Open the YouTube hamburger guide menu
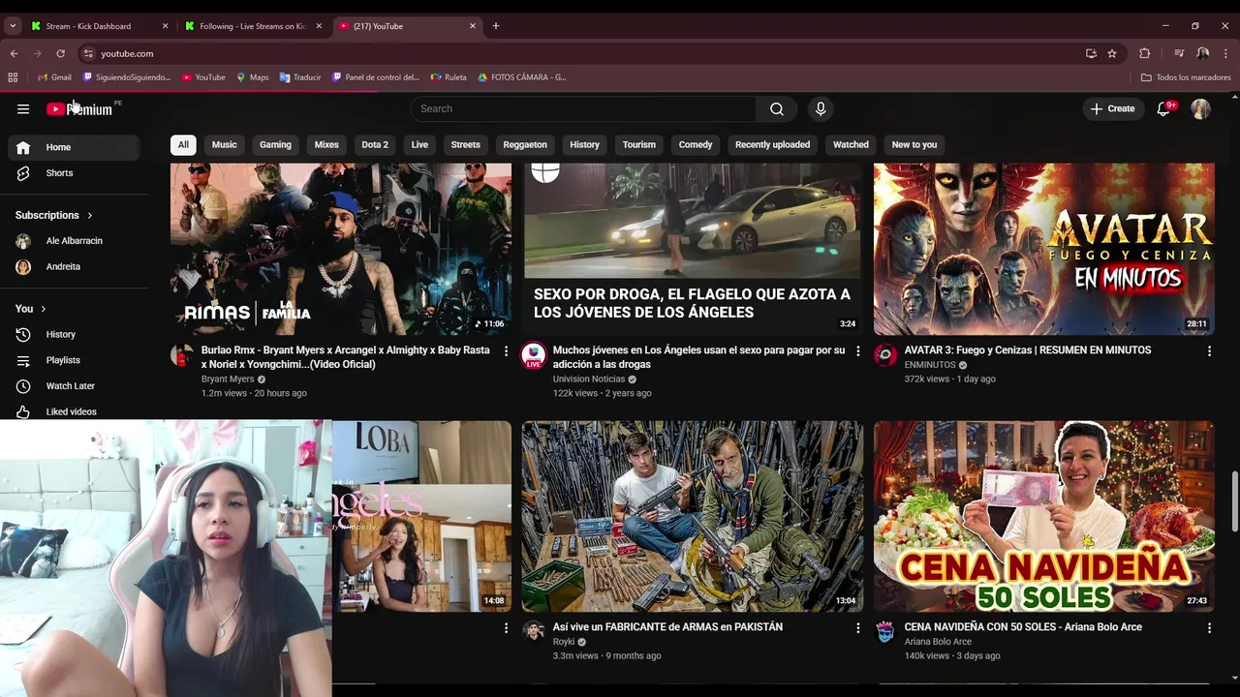Screen dimensions: 1240x697 [x=23, y=109]
